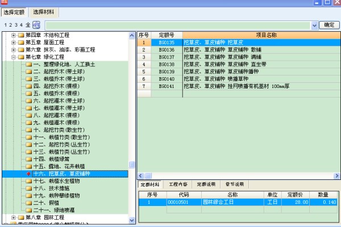Select quota row EG0141 挂网喷播有机基材
This screenshot has height=227, width=341.
239,86
